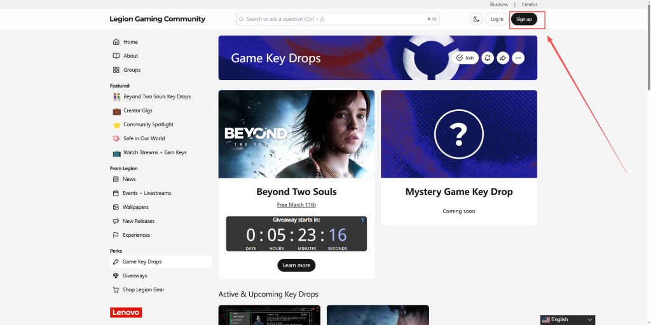This screenshot has width=651, height=325.
Task: Open the About page icon
Action: pyautogui.click(x=116, y=56)
